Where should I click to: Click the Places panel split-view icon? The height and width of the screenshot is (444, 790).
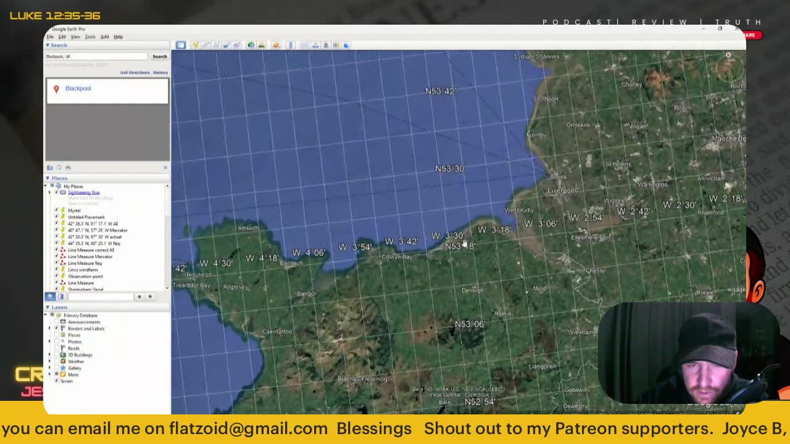point(60,297)
